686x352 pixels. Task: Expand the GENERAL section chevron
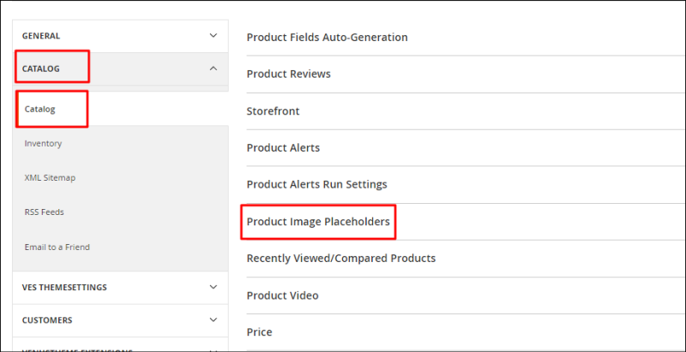pos(213,35)
